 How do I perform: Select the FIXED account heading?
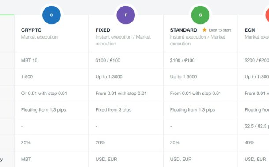pyautogui.click(x=103, y=30)
